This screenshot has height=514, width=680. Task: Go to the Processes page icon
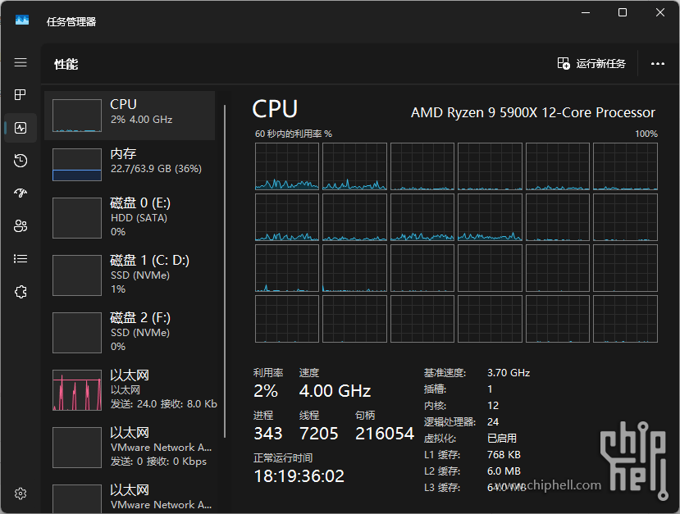click(21, 95)
